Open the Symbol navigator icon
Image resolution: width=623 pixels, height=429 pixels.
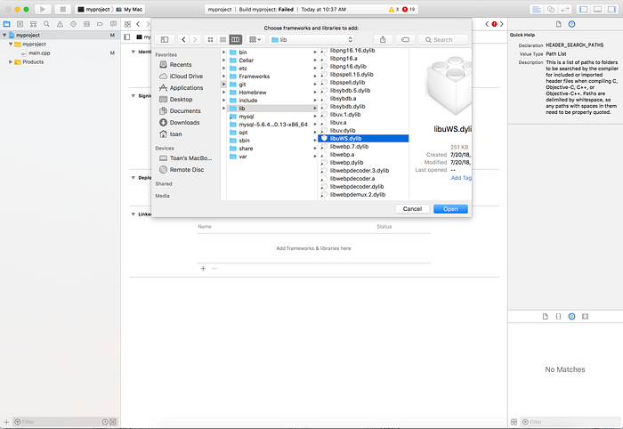point(34,24)
